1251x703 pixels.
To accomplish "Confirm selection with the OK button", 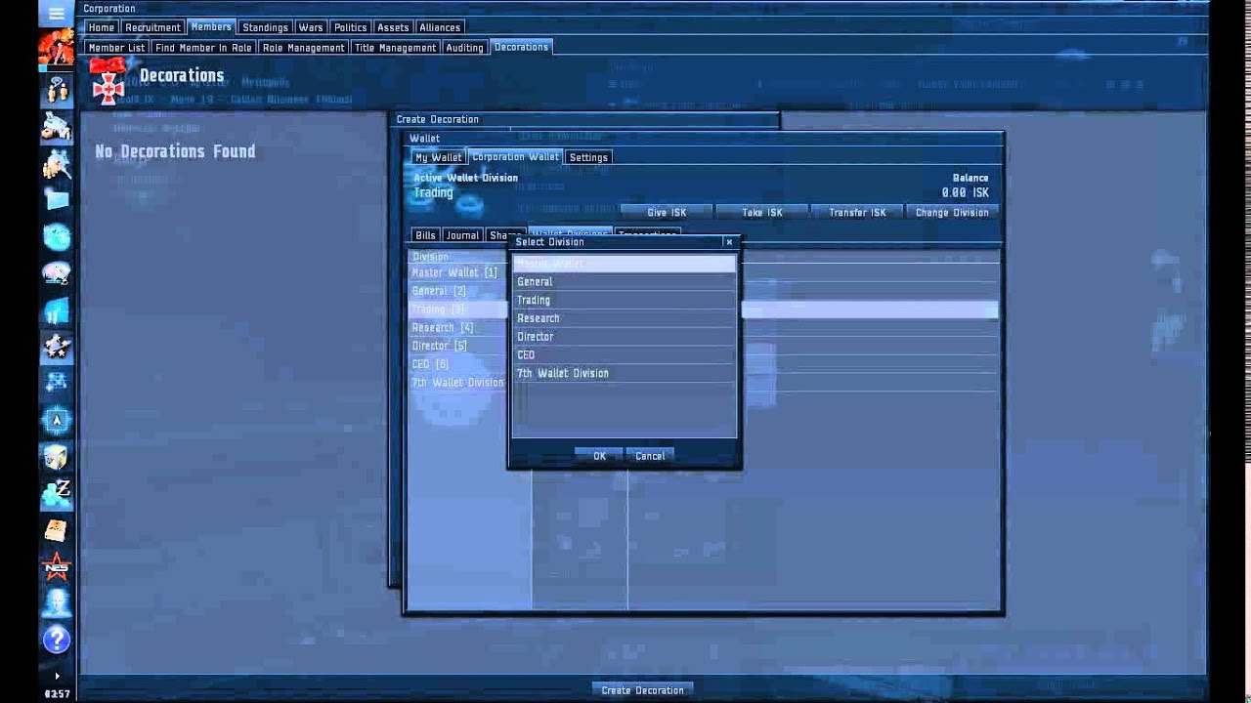I will click(x=599, y=456).
